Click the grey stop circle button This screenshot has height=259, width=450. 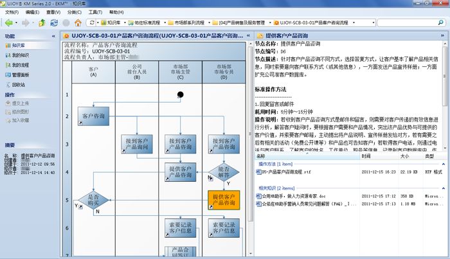pyautogui.click(x=66, y=22)
